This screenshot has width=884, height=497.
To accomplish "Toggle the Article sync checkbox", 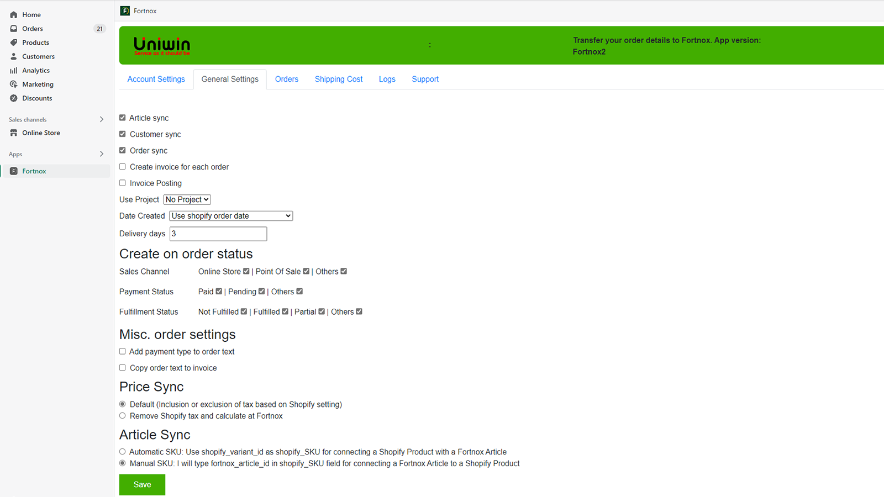I will pos(123,118).
